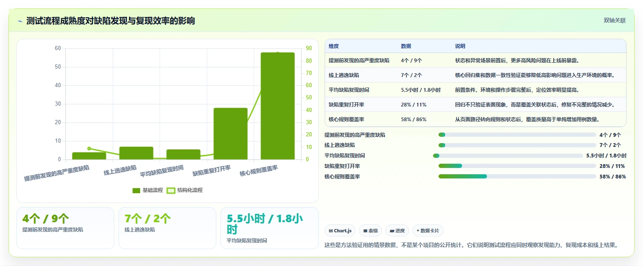
Task: Click the x-axis label 核心规则覆盖率
Action: [259, 170]
